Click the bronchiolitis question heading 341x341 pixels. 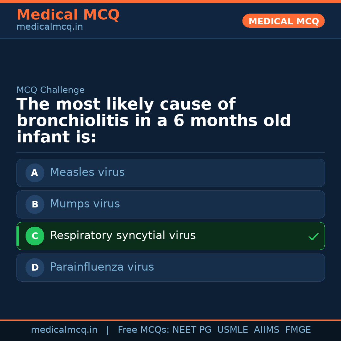click(x=153, y=121)
